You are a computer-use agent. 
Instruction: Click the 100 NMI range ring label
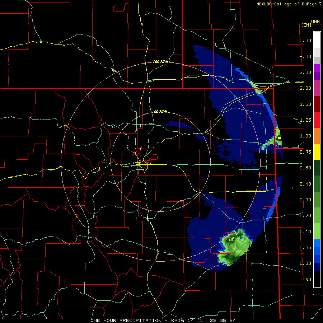point(160,62)
